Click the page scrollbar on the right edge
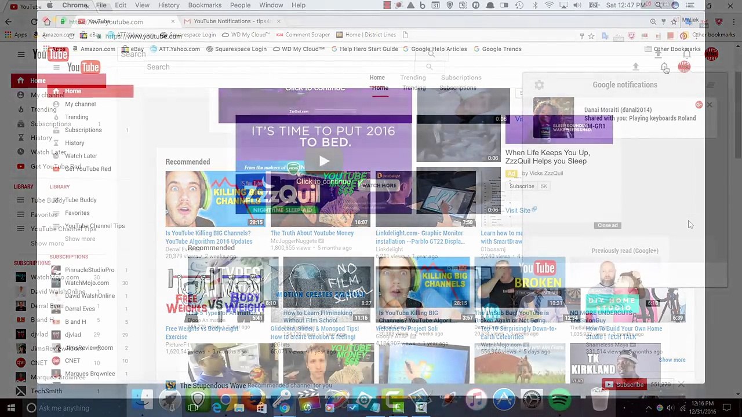This screenshot has height=417, width=742. click(738, 116)
